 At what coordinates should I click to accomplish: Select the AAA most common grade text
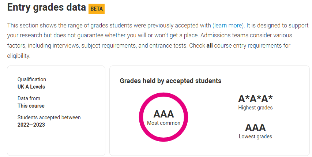163,114
